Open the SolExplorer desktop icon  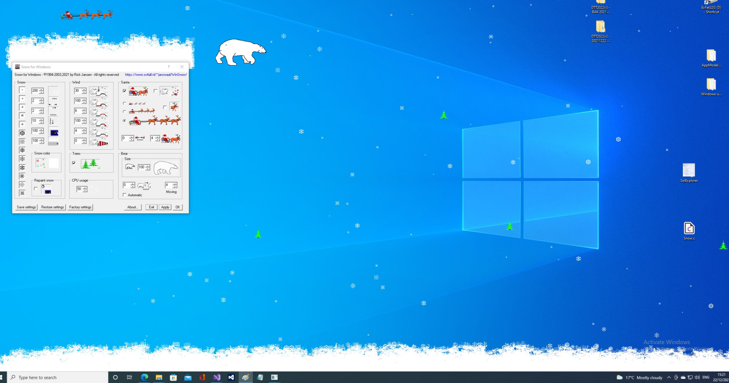tap(688, 171)
